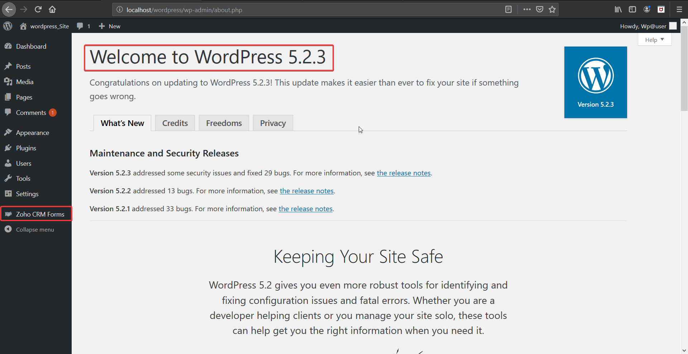688x354 pixels.
Task: Toggle Reader View in address bar
Action: pos(508,10)
